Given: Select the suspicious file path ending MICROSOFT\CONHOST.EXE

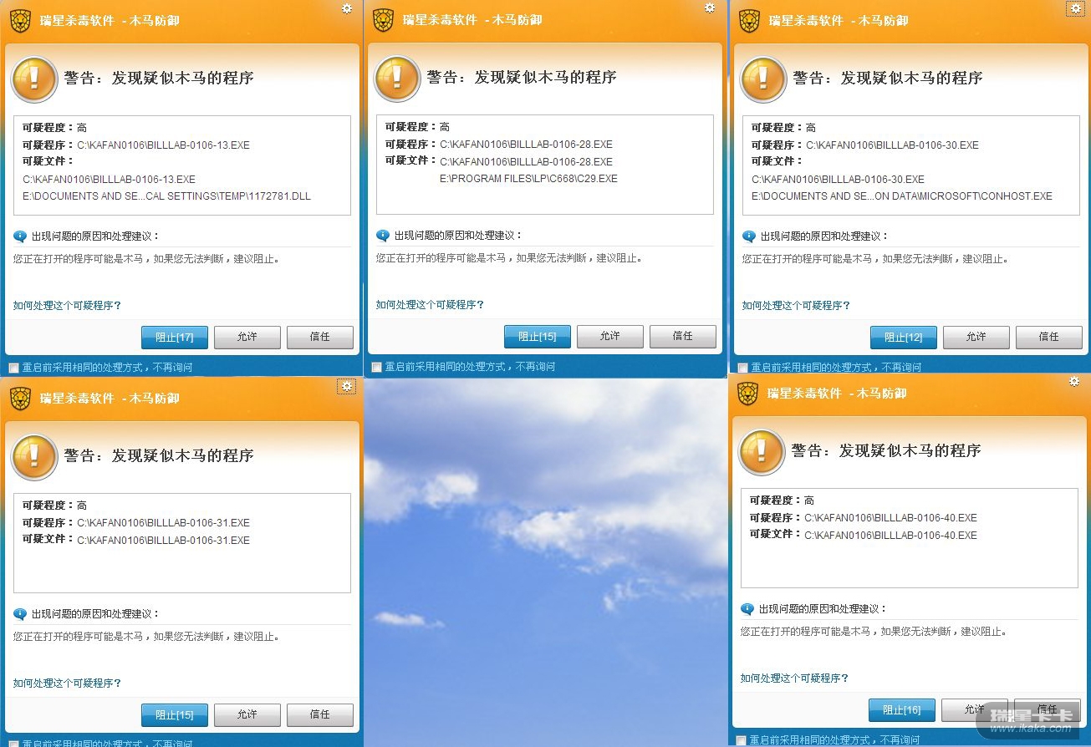Looking at the screenshot, I should [x=902, y=197].
